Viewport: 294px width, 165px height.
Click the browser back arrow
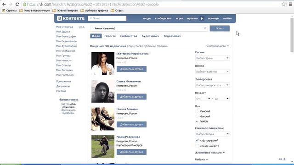pos(4,4)
